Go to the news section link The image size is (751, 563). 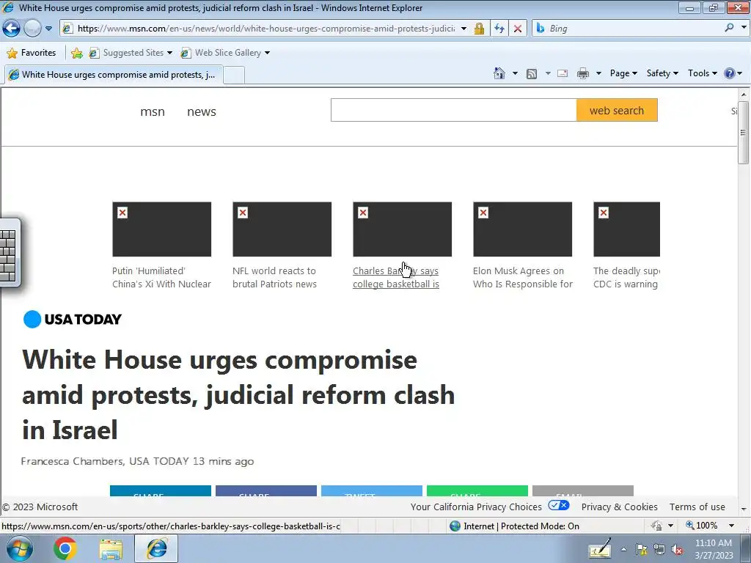click(201, 111)
